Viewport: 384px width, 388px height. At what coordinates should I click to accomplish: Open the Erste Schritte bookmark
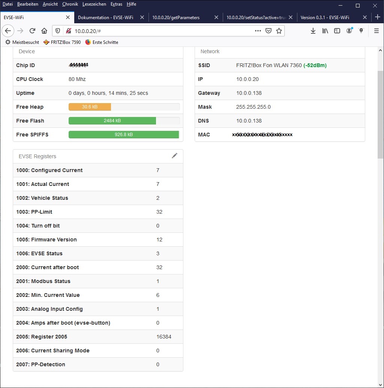(102, 42)
